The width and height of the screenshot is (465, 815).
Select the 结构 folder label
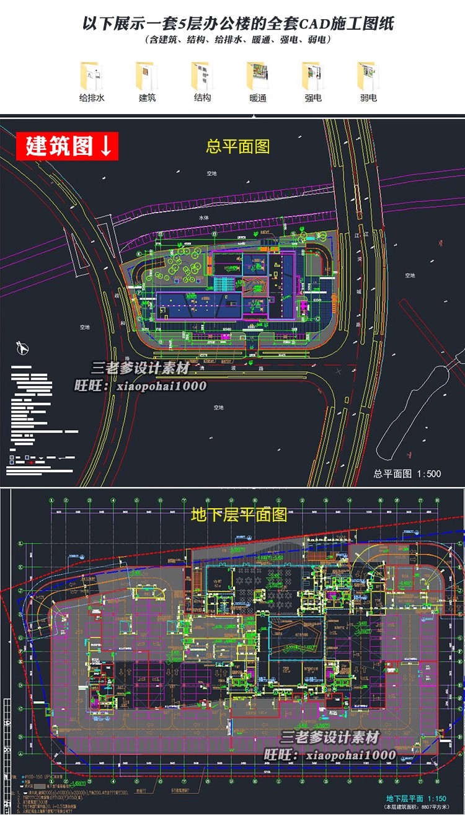click(x=203, y=98)
